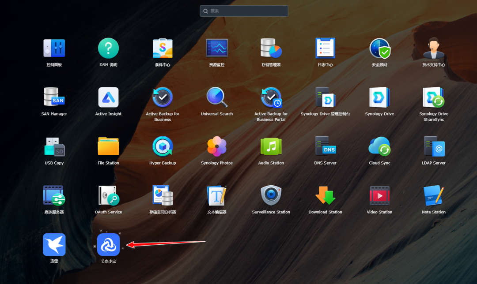Launch 套件中心 Package Center
This screenshot has height=284, width=477.
coord(163,49)
